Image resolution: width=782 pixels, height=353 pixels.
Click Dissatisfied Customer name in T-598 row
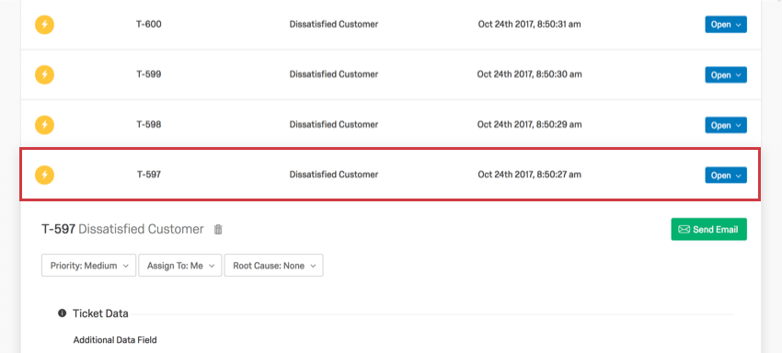coord(334,125)
